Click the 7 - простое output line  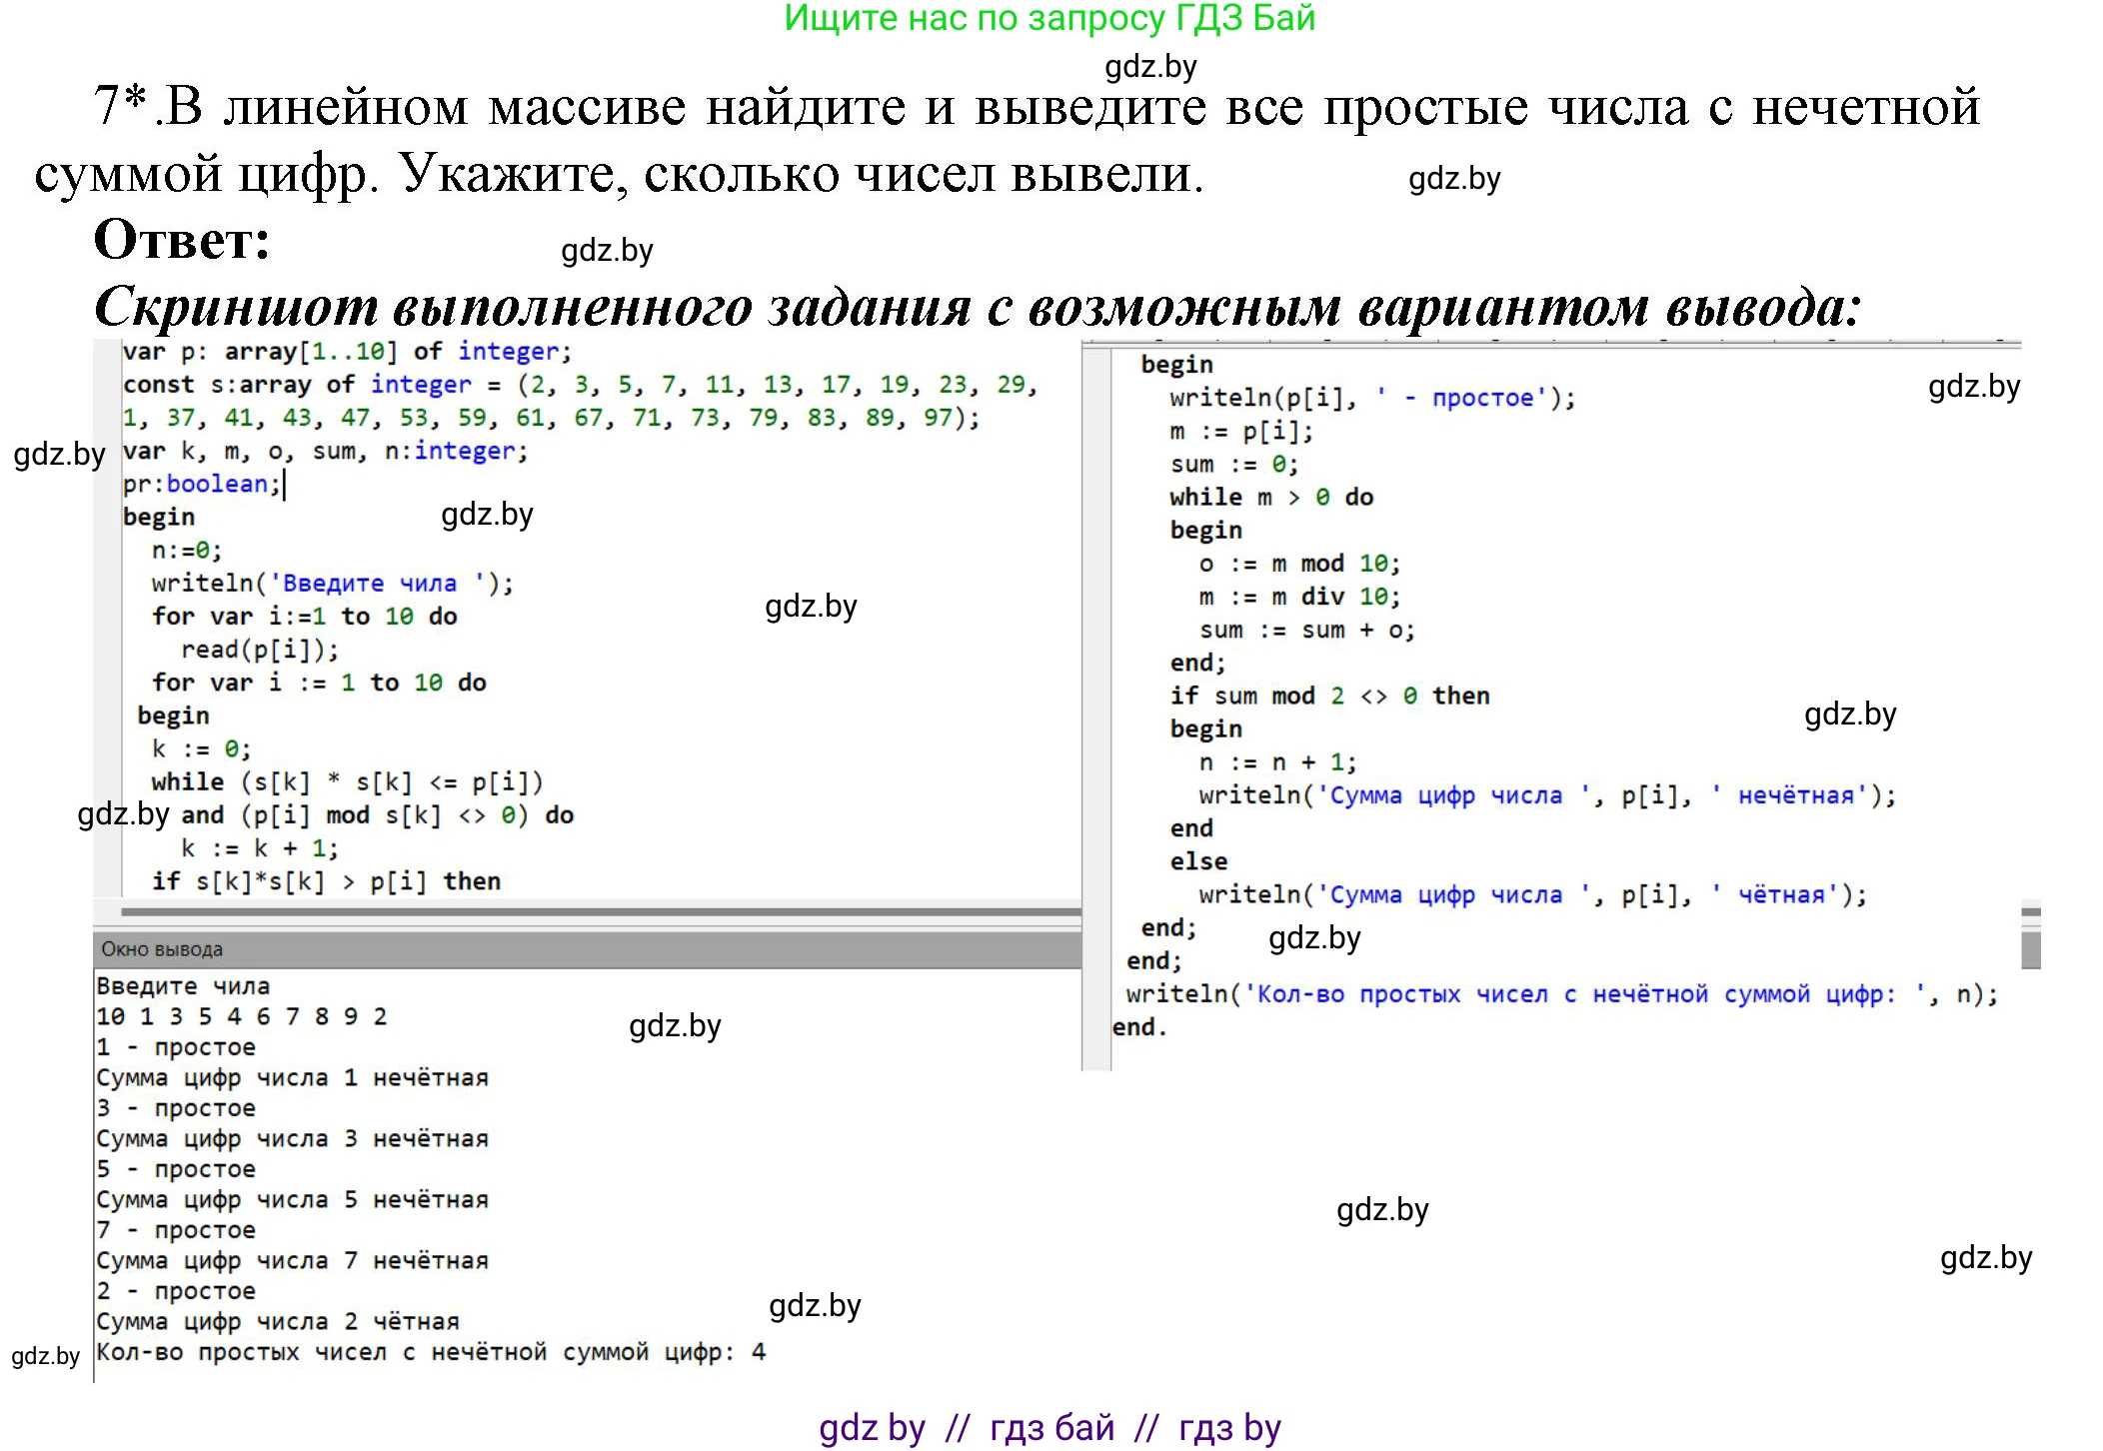pos(175,1229)
